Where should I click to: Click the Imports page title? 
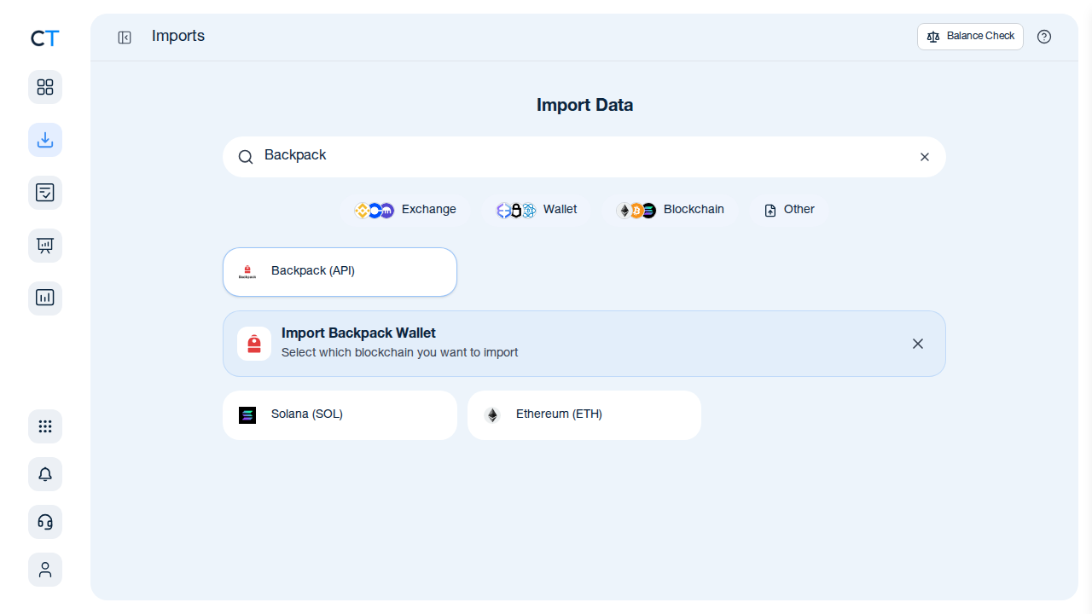[x=178, y=36]
